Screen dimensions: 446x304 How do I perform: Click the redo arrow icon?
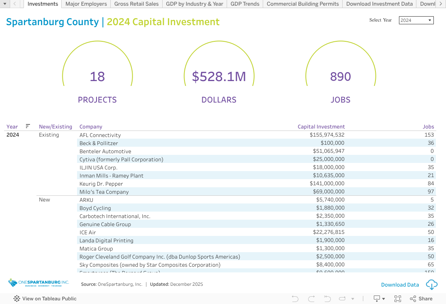tap(311, 299)
